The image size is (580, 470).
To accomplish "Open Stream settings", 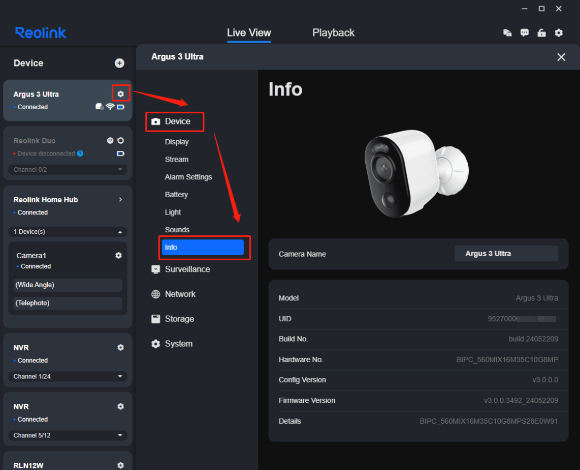I will (x=176, y=160).
